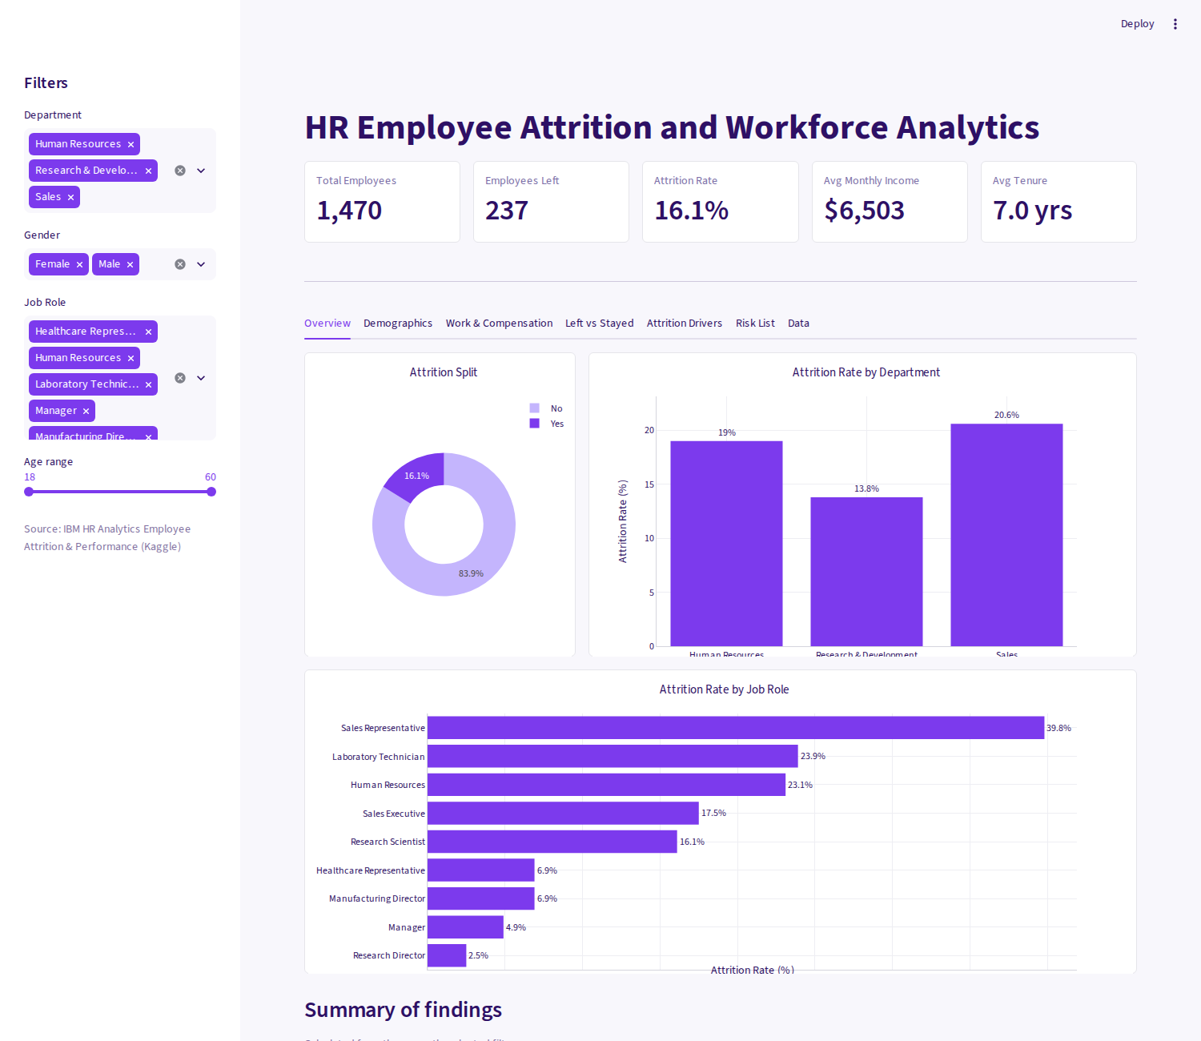The height and width of the screenshot is (1041, 1201).
Task: Expand the Department filter dropdown
Action: tap(201, 171)
